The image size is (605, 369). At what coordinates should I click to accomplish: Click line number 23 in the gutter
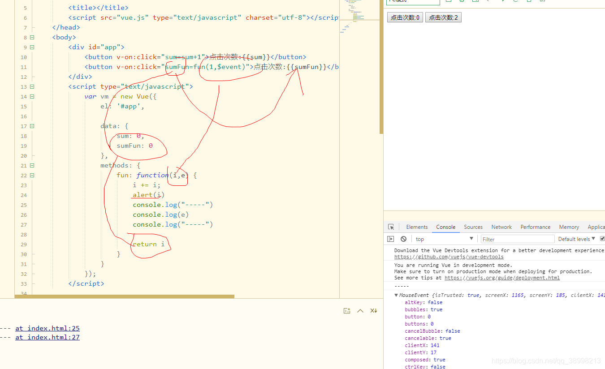(x=24, y=185)
